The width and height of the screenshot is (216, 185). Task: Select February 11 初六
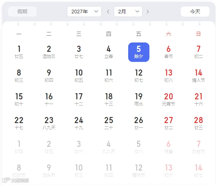tap(109, 76)
